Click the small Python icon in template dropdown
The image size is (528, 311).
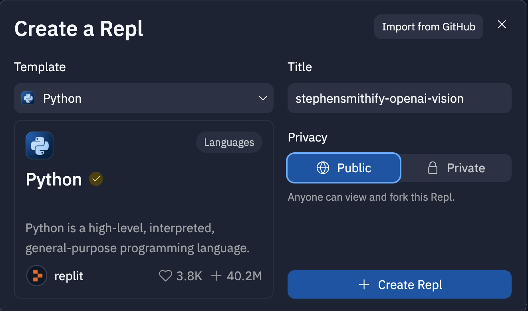coord(28,98)
